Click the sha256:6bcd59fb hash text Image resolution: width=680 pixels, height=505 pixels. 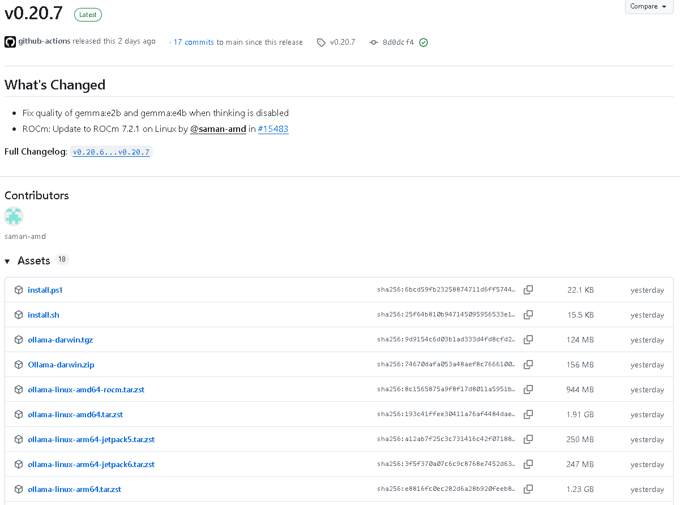point(447,290)
